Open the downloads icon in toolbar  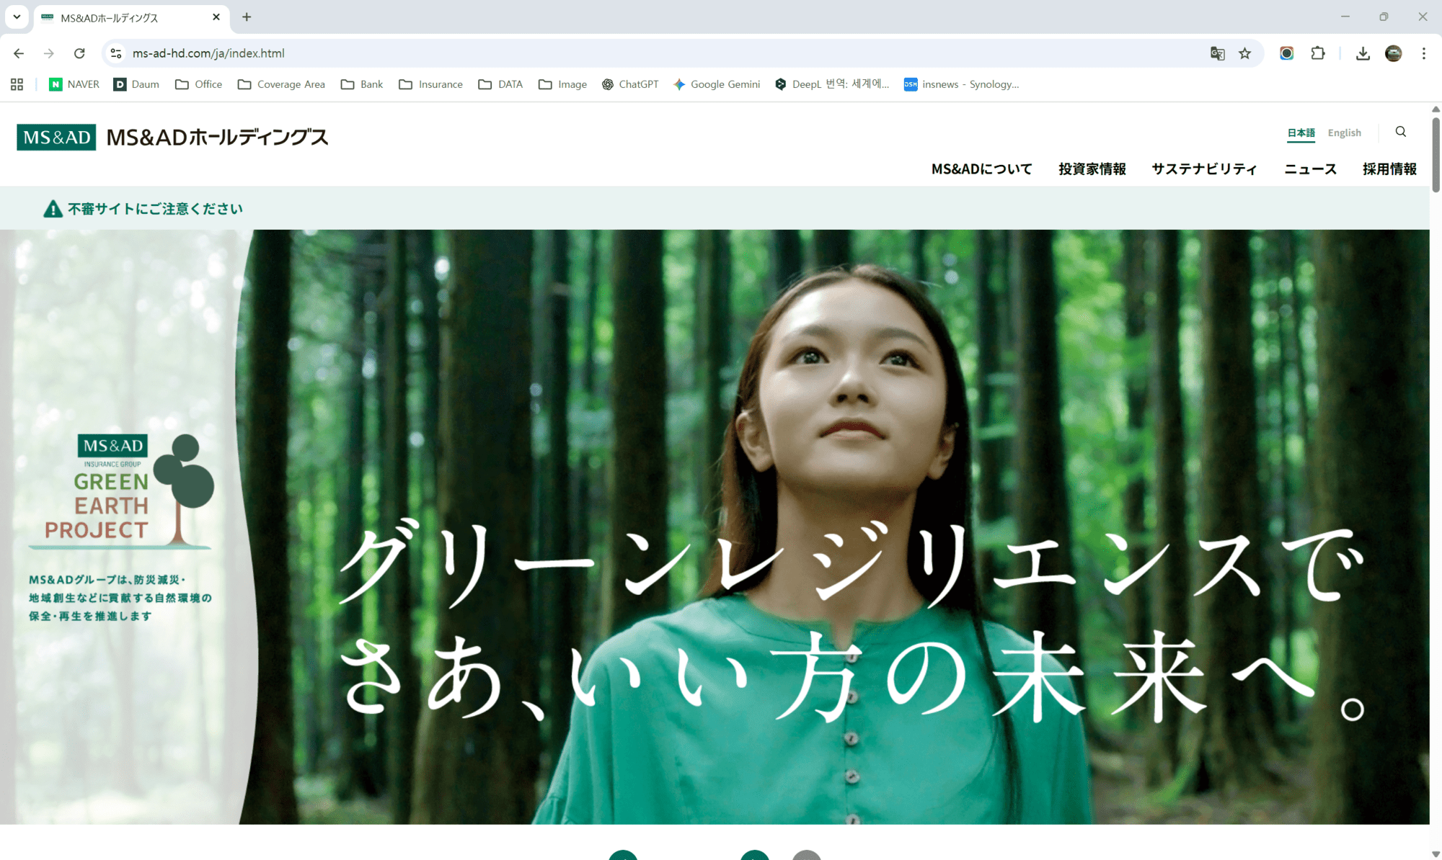(1363, 53)
